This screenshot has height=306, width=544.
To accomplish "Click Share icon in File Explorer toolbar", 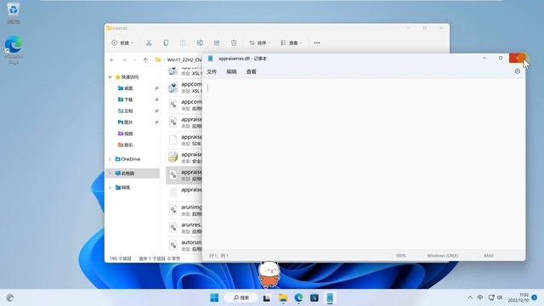I will (217, 42).
